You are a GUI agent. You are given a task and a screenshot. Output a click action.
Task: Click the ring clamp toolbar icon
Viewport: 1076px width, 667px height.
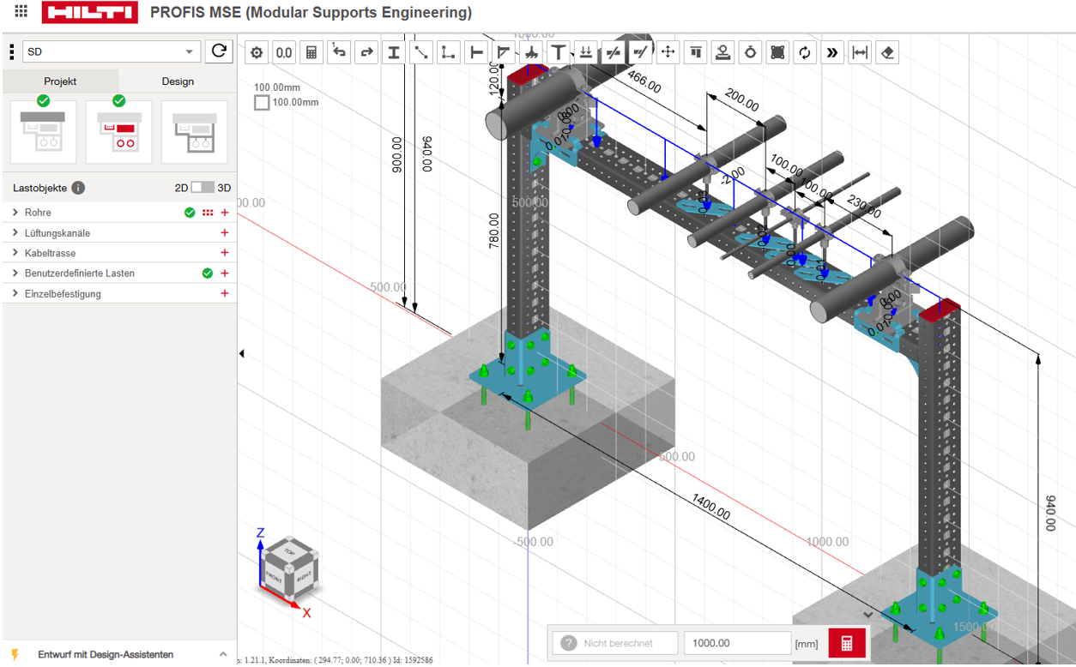tap(751, 52)
